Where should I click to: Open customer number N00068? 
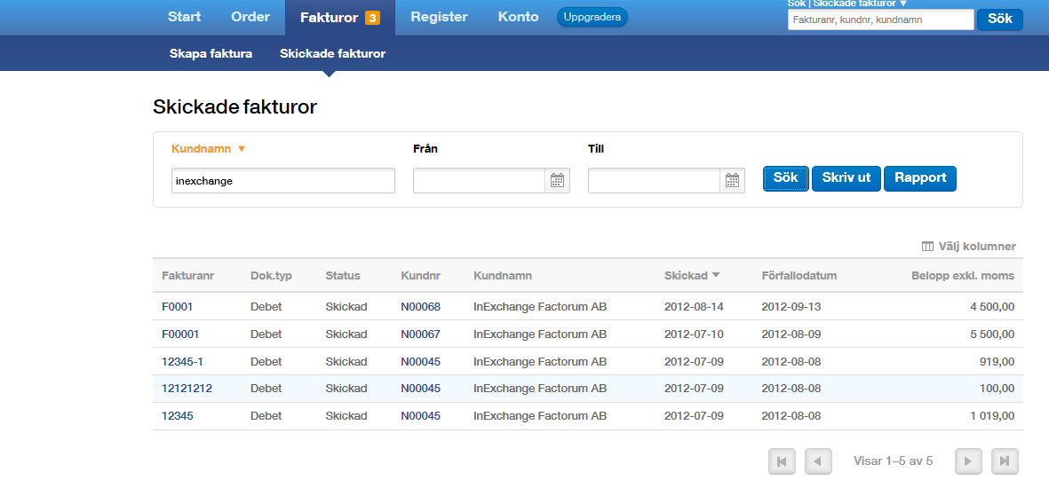pyautogui.click(x=421, y=307)
